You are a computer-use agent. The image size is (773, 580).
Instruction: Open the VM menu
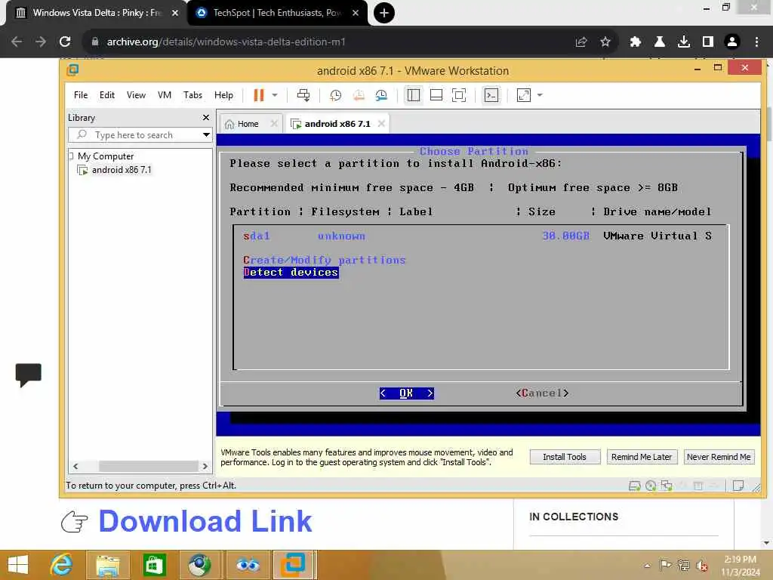(x=164, y=95)
